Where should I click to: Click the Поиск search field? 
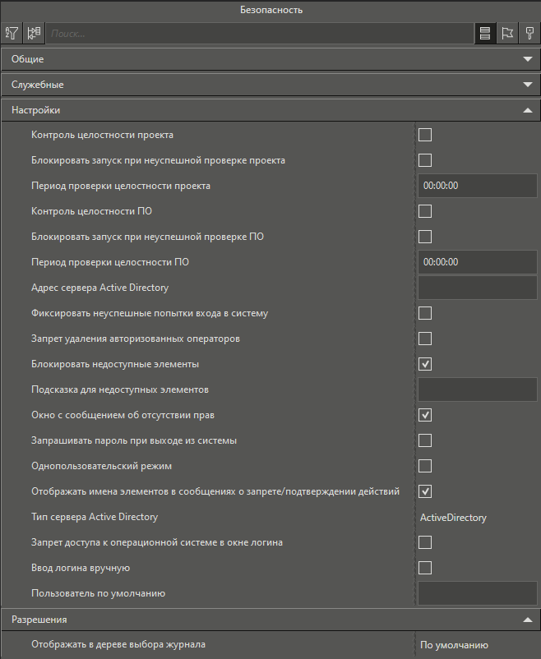(259, 34)
